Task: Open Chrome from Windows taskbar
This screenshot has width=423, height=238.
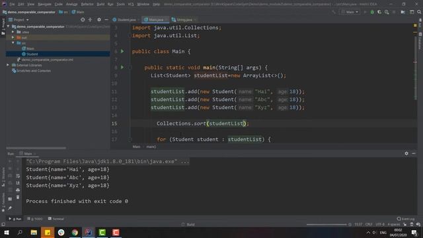Action: pos(75,232)
